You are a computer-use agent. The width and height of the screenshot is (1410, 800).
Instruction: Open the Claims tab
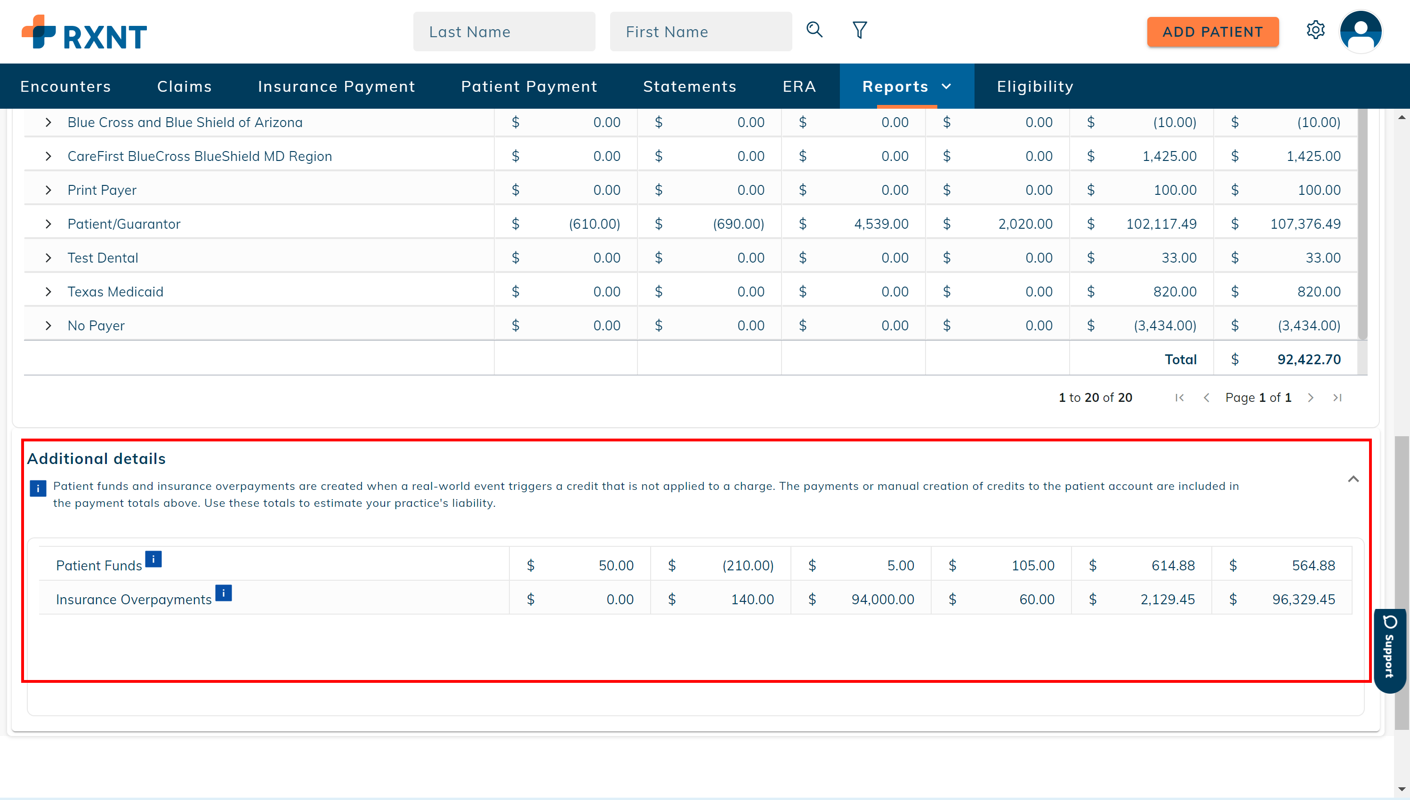click(185, 86)
